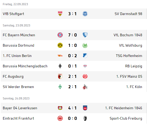The height and width of the screenshot is (124, 147).
Task: Click the Samstag, 23.09.2023 date header
Action: [16, 25]
